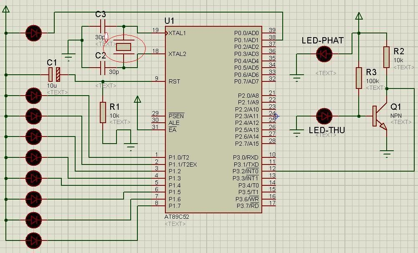Select the LED-PHAT diode symbol
This screenshot has height=253, width=418.
coord(324,54)
